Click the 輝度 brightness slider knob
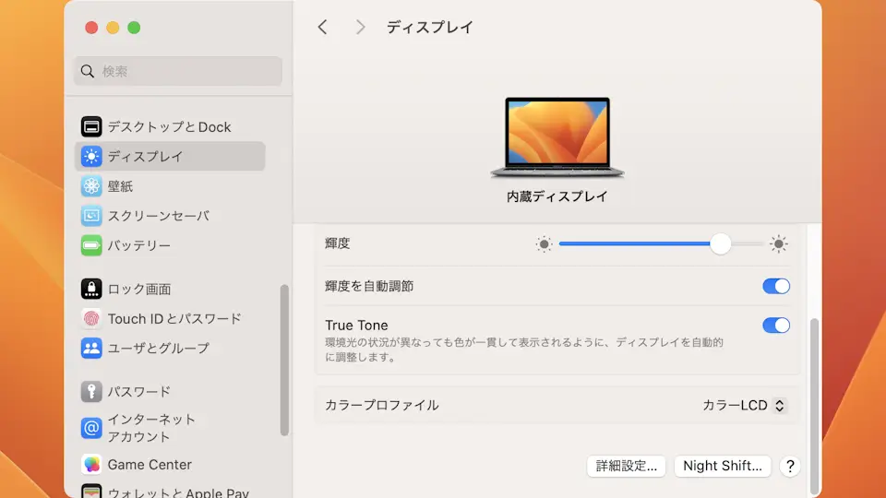This screenshot has height=498, width=886. 720,243
